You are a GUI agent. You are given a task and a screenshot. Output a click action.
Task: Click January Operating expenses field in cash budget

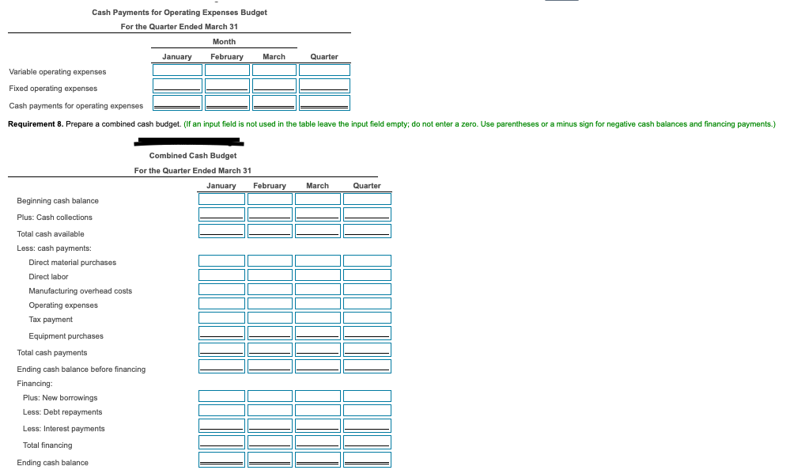click(221, 304)
